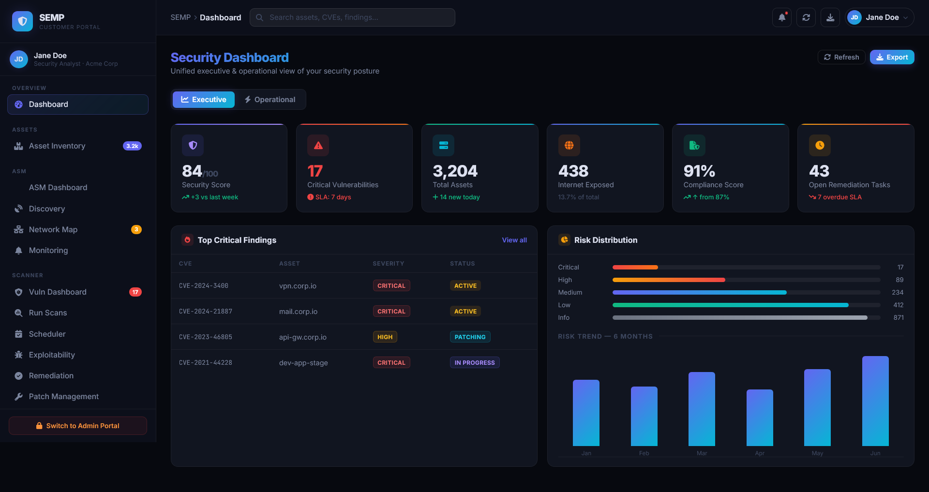
Task: Click the vpn.corp.io asset cell
Action: [298, 286]
